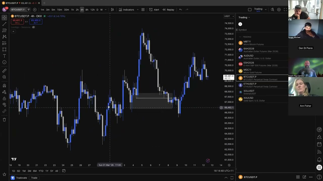Image resolution: width=323 pixels, height=181 pixels.
Task: Open chart type candles selector
Action: point(112,10)
